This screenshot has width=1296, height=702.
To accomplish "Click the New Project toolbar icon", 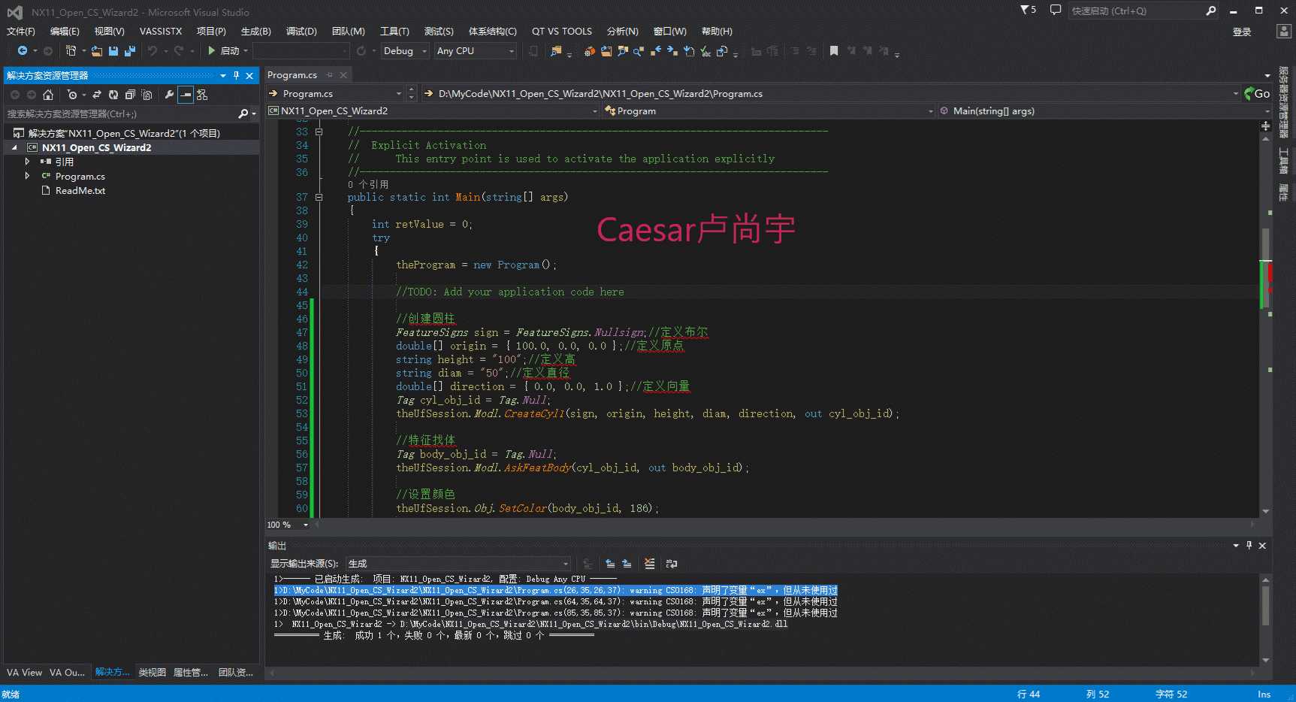I will [x=71, y=51].
